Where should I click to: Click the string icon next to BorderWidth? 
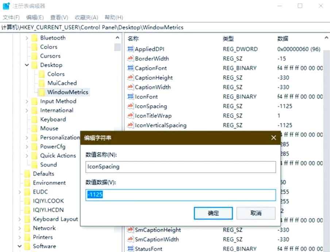[x=130, y=58]
